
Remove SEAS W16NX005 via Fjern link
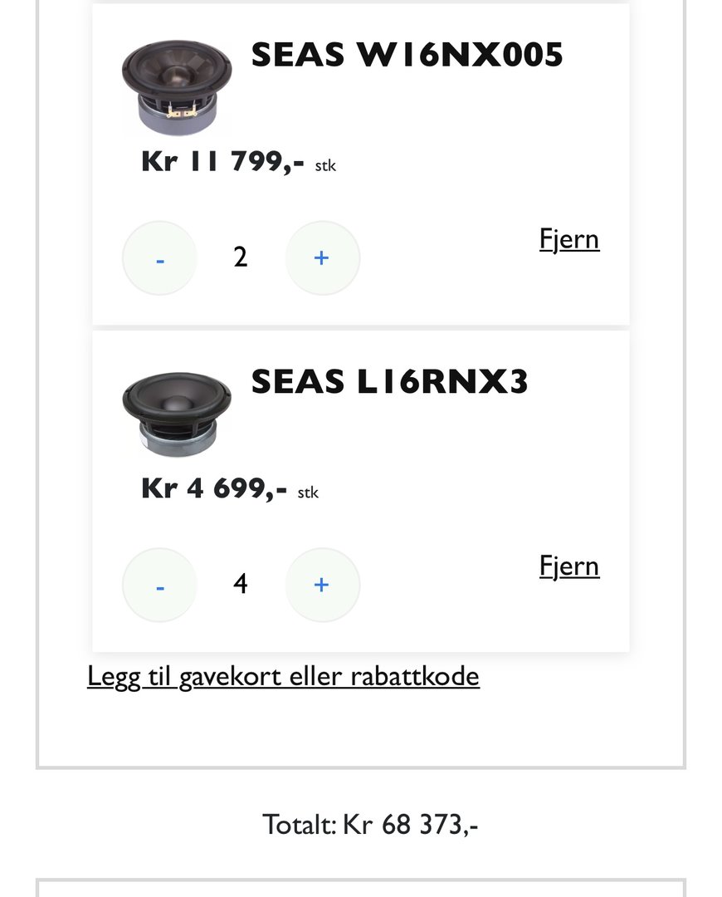(569, 239)
